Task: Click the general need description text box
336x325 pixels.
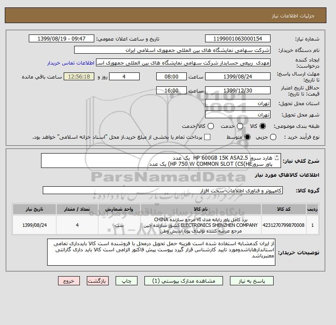Action: [161, 161]
